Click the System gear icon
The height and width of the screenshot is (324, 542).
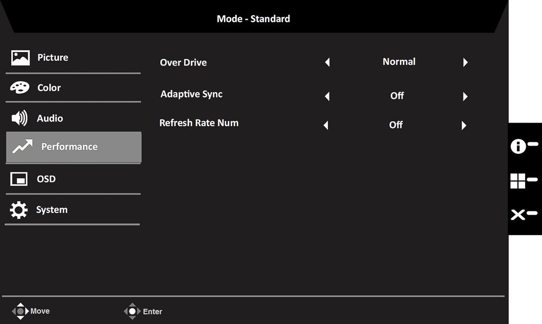tap(18, 210)
